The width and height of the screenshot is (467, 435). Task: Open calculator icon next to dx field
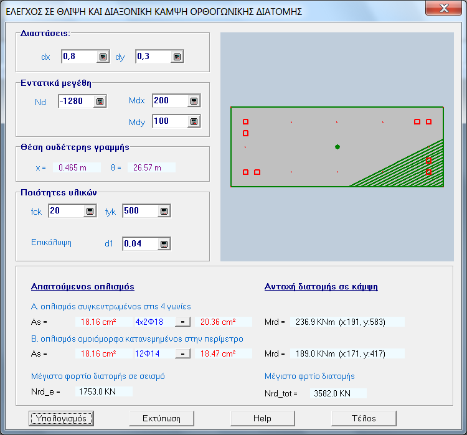tap(103, 57)
